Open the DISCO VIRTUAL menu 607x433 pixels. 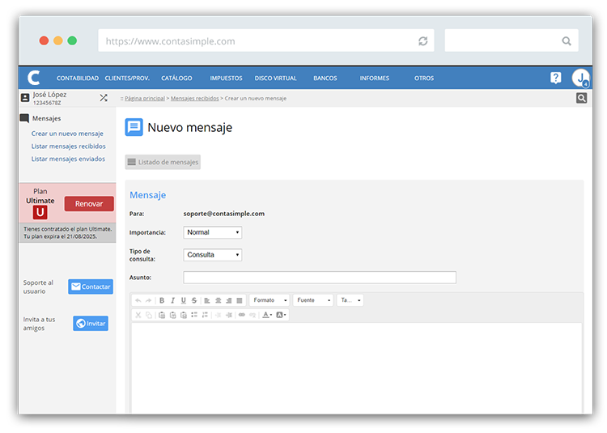point(276,79)
